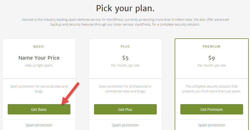Click the complete security solution description
This screenshot has height=130, width=250.
click(211, 89)
